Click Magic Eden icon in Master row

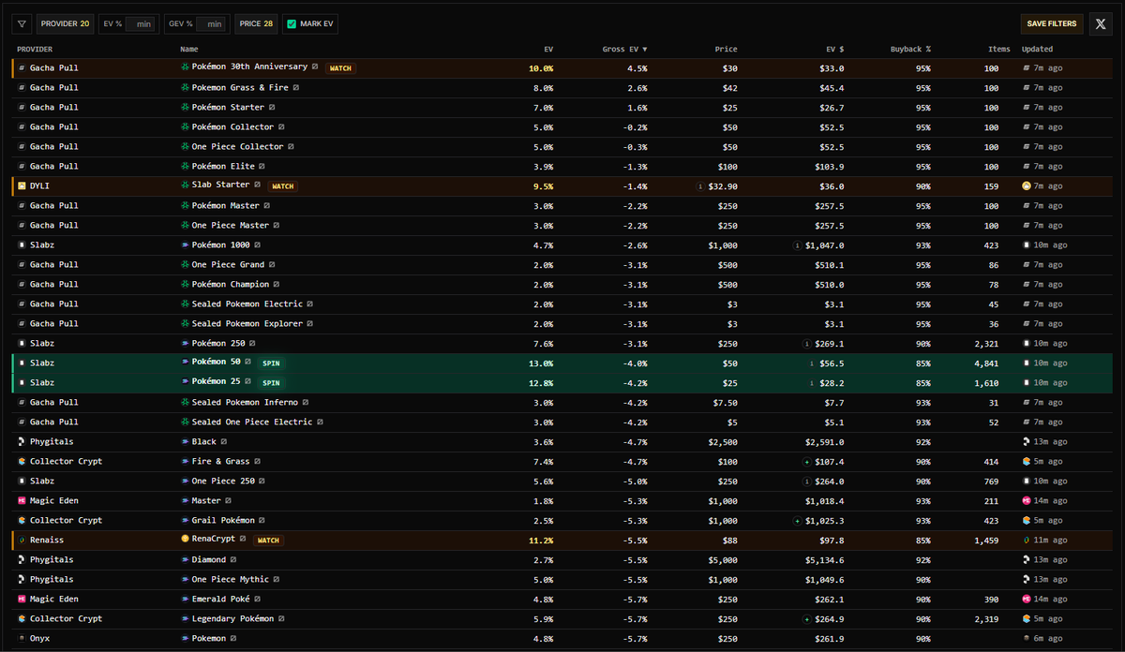pyautogui.click(x=22, y=500)
